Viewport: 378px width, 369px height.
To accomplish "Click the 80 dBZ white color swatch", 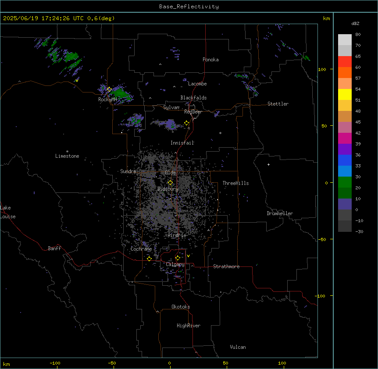I will pyautogui.click(x=345, y=40).
